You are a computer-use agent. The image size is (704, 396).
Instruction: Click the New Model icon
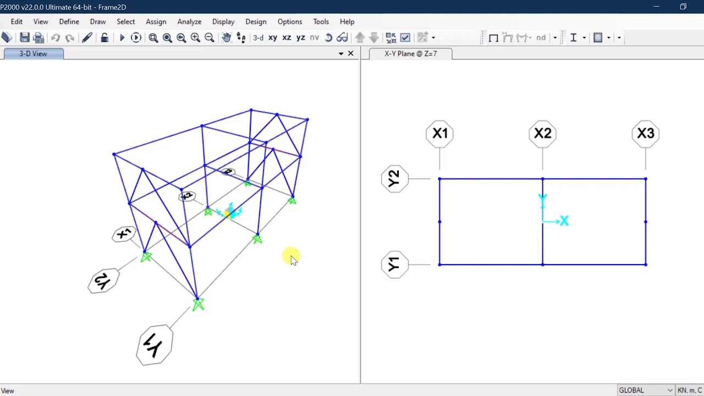7,37
